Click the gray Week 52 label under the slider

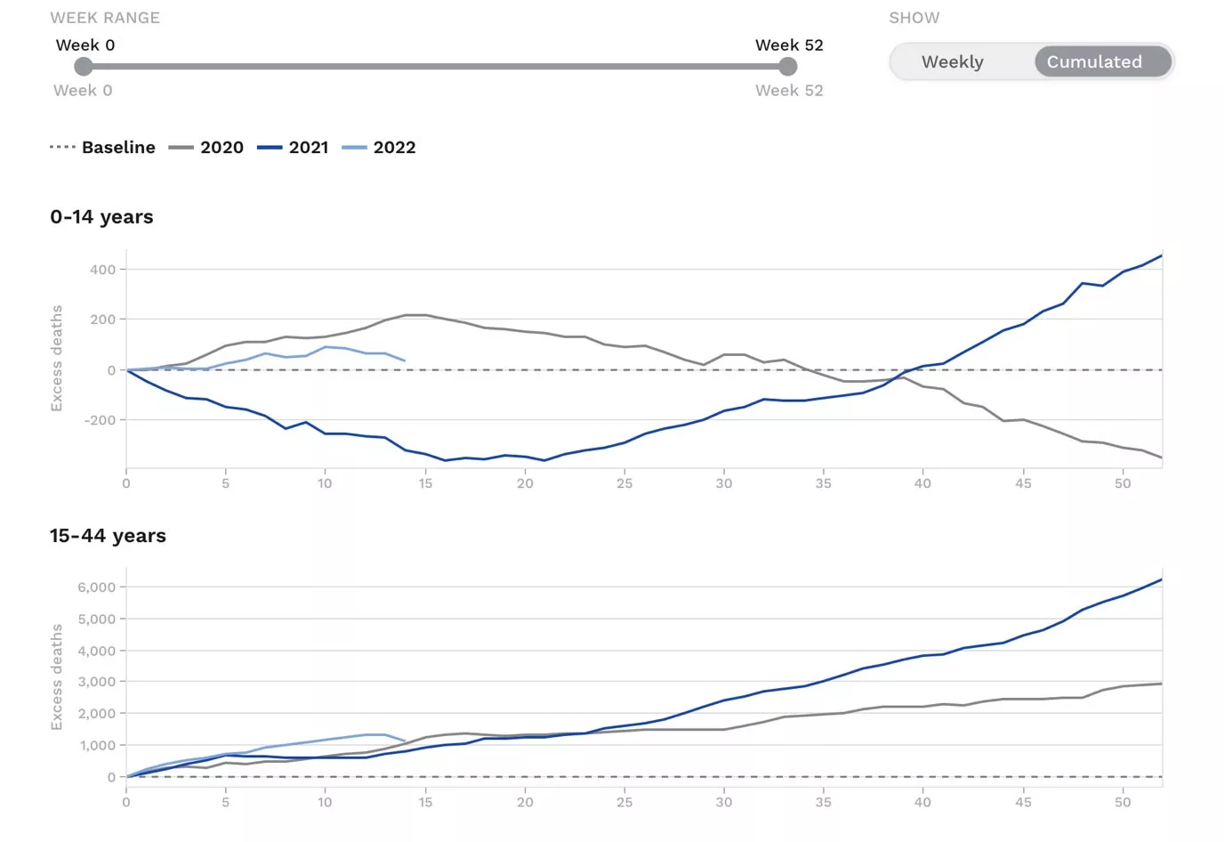point(789,91)
